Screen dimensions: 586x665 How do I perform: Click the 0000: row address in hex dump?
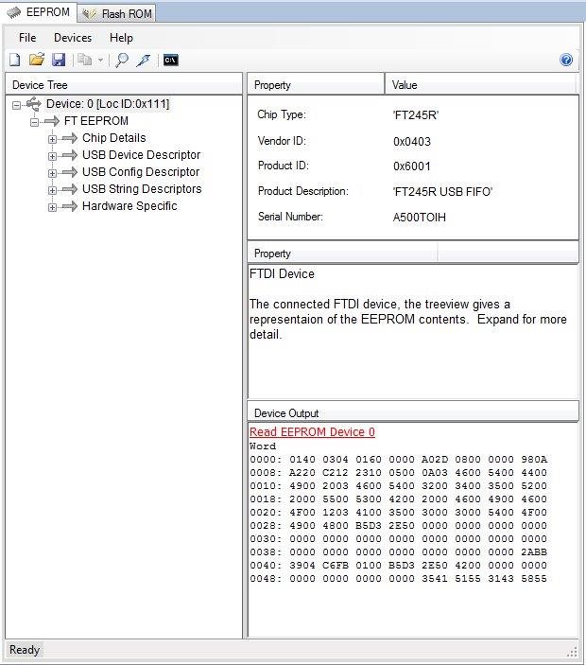(x=266, y=460)
